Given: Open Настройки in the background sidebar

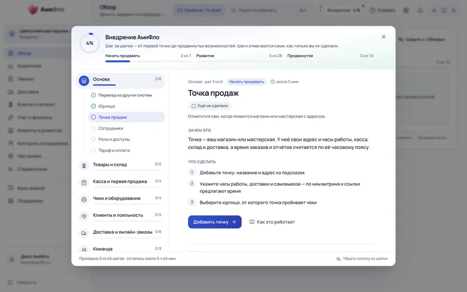Looking at the screenshot, I should coord(38,156).
